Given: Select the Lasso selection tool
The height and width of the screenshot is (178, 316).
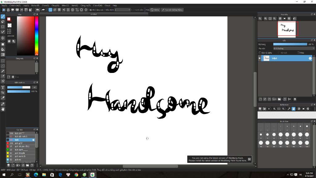Looking at the screenshot, I should (x=3, y=66).
